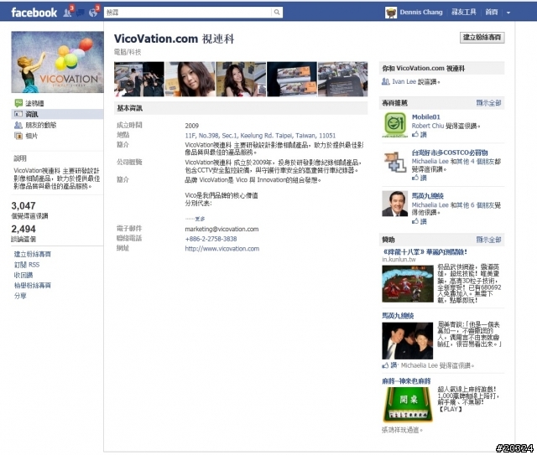The height and width of the screenshot is (455, 537).
Task: Open Dennis Chang profile avatar
Action: coord(390,13)
